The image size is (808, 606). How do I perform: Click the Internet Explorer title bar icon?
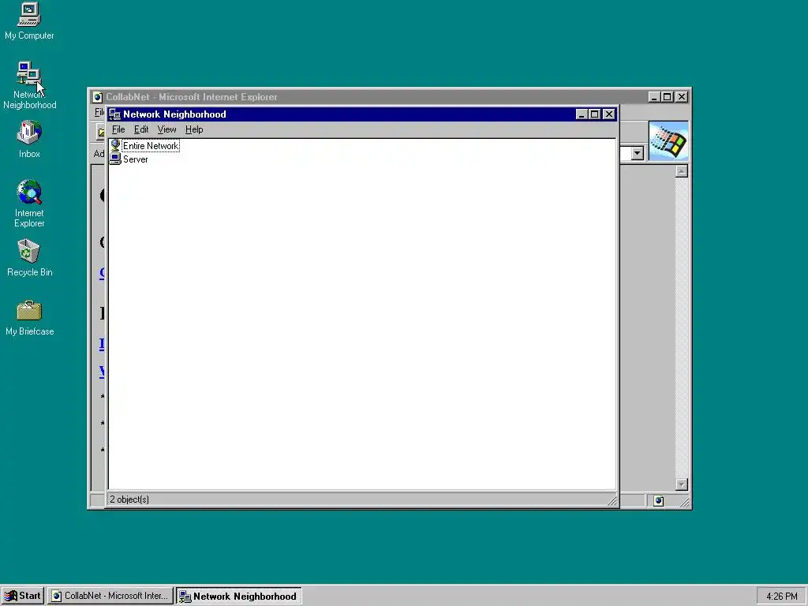click(97, 97)
